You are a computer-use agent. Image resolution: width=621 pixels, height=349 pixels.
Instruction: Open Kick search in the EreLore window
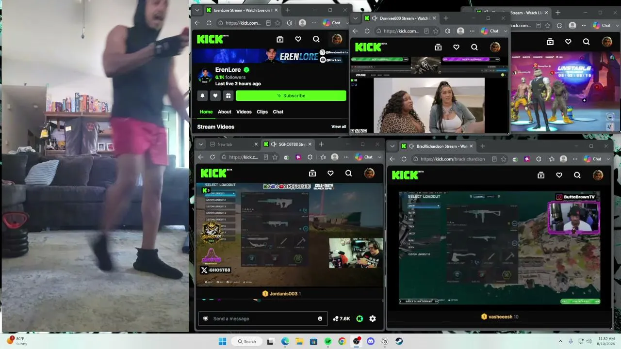(316, 39)
